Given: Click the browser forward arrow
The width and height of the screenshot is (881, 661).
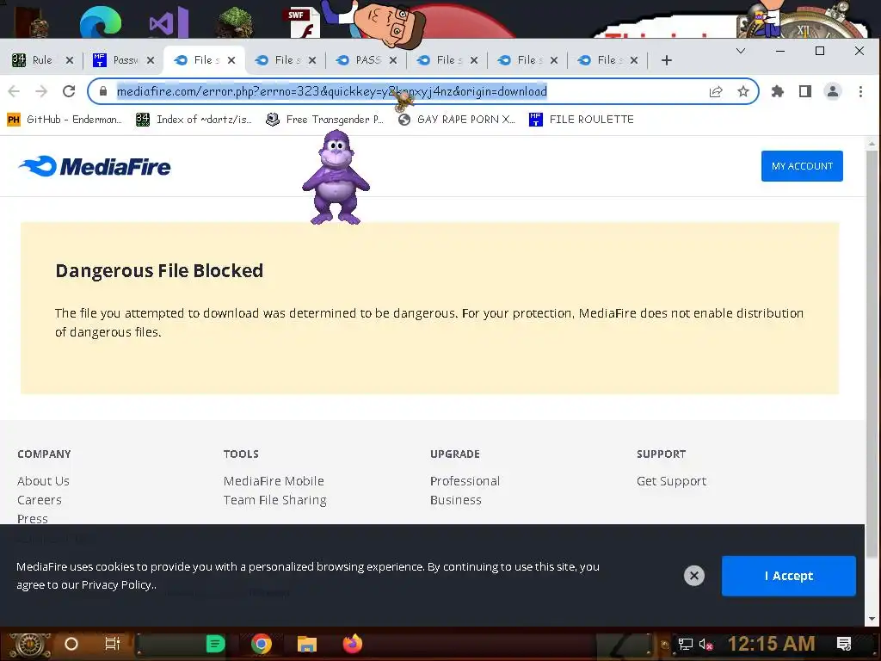Looking at the screenshot, I should tap(41, 91).
